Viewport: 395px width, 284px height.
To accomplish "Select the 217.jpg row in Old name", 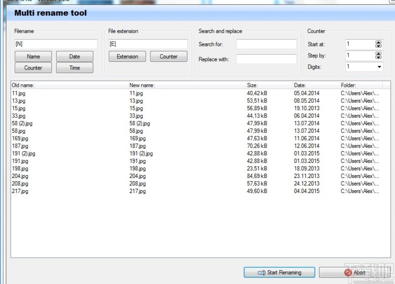I will coord(20,191).
